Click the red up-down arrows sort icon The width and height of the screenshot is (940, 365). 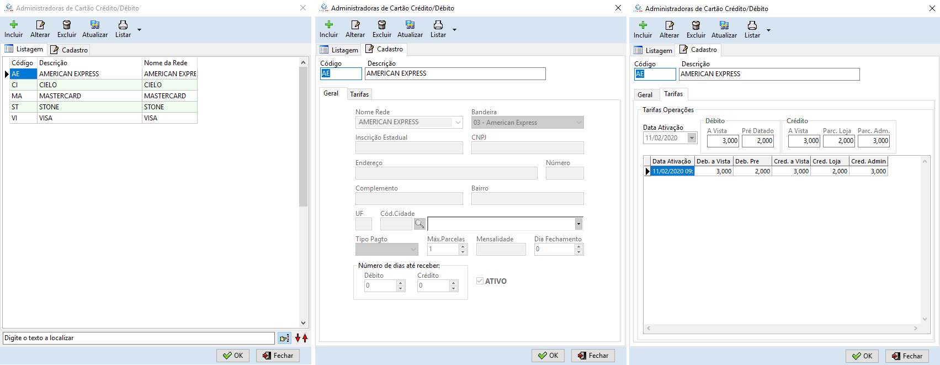(x=301, y=338)
